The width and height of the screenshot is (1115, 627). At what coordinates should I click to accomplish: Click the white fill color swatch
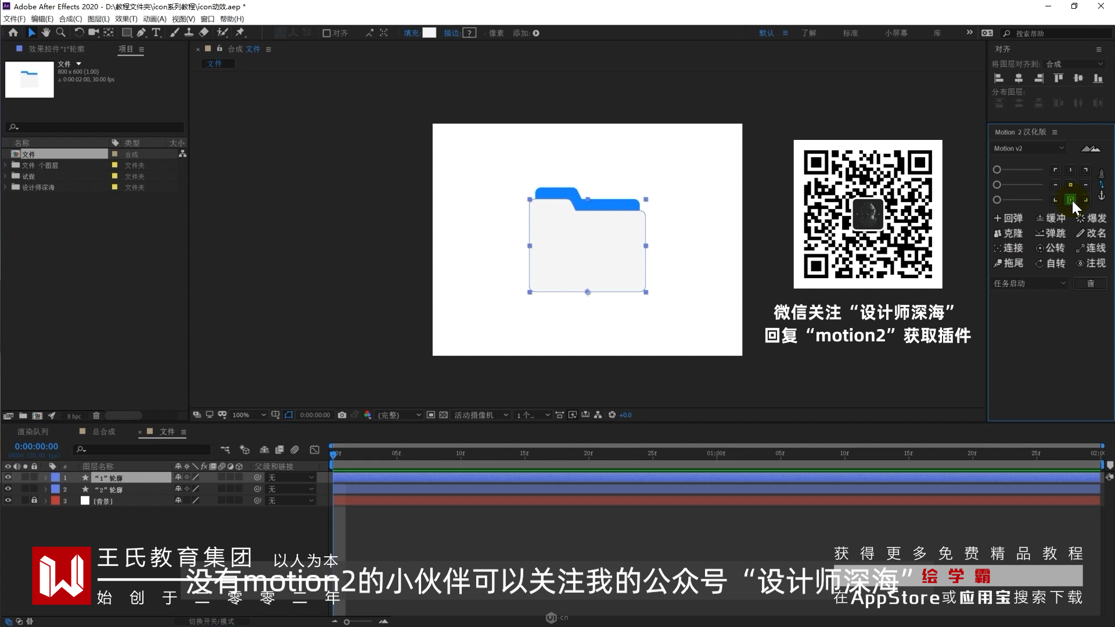tap(429, 33)
